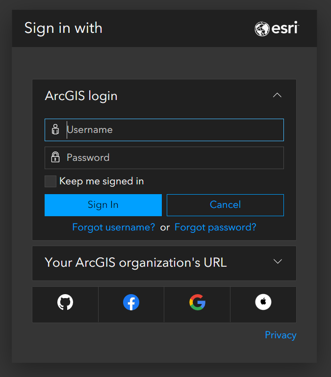Click the person icon beside Username
331x377 pixels.
pyautogui.click(x=55, y=130)
